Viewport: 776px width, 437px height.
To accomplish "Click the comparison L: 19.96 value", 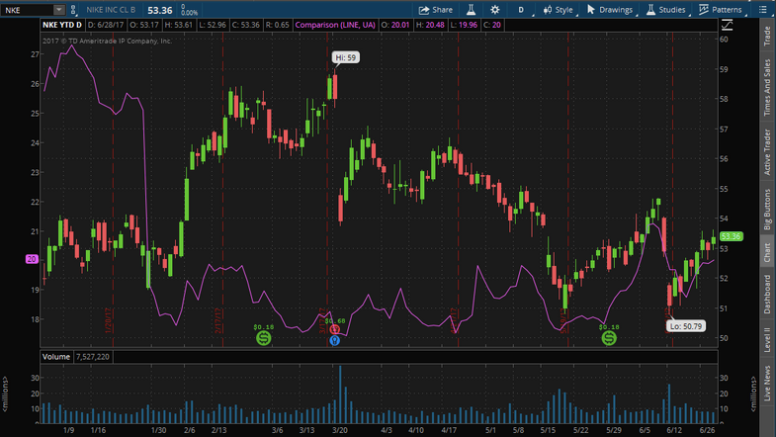I will [x=464, y=25].
